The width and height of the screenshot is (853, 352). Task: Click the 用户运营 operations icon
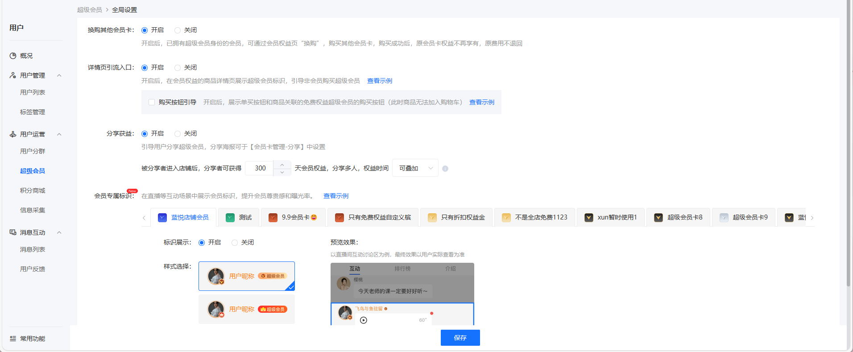[13, 134]
